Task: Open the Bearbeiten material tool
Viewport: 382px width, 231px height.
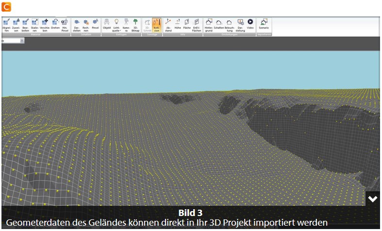Action: 25,25
